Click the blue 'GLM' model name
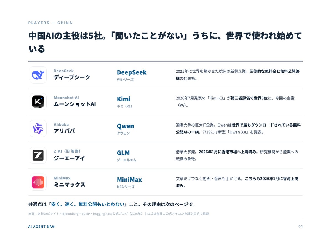This screenshot has width=331, height=234. 123,153
